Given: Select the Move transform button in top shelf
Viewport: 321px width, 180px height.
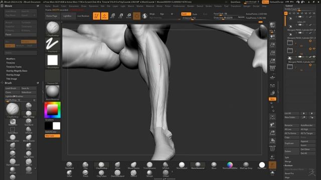Looking at the screenshot, I should [112, 16].
